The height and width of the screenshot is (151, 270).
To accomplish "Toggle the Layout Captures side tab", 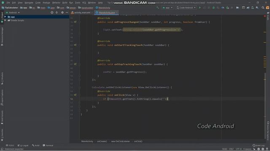I will click(x=2, y=98).
